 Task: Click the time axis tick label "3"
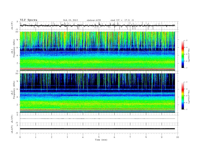click(67, 137)
